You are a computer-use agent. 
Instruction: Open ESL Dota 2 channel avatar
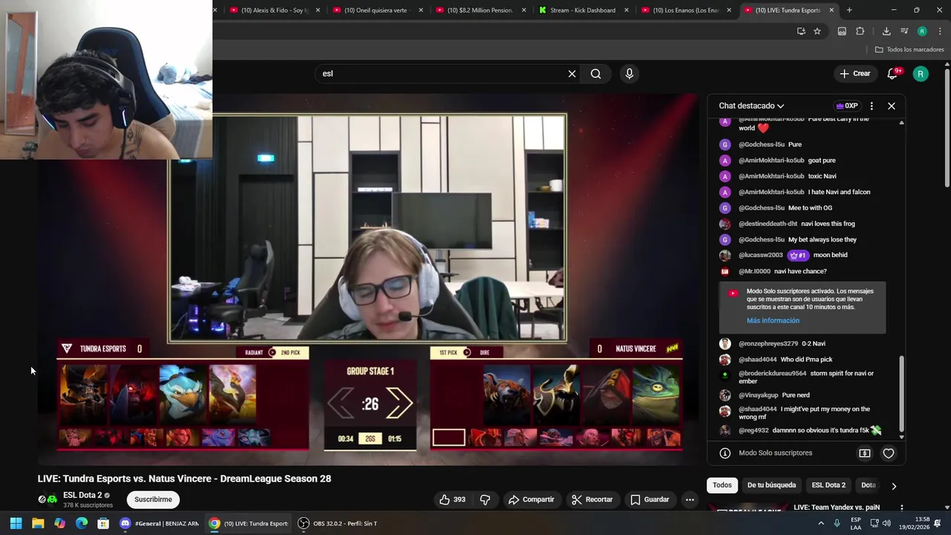[48, 499]
